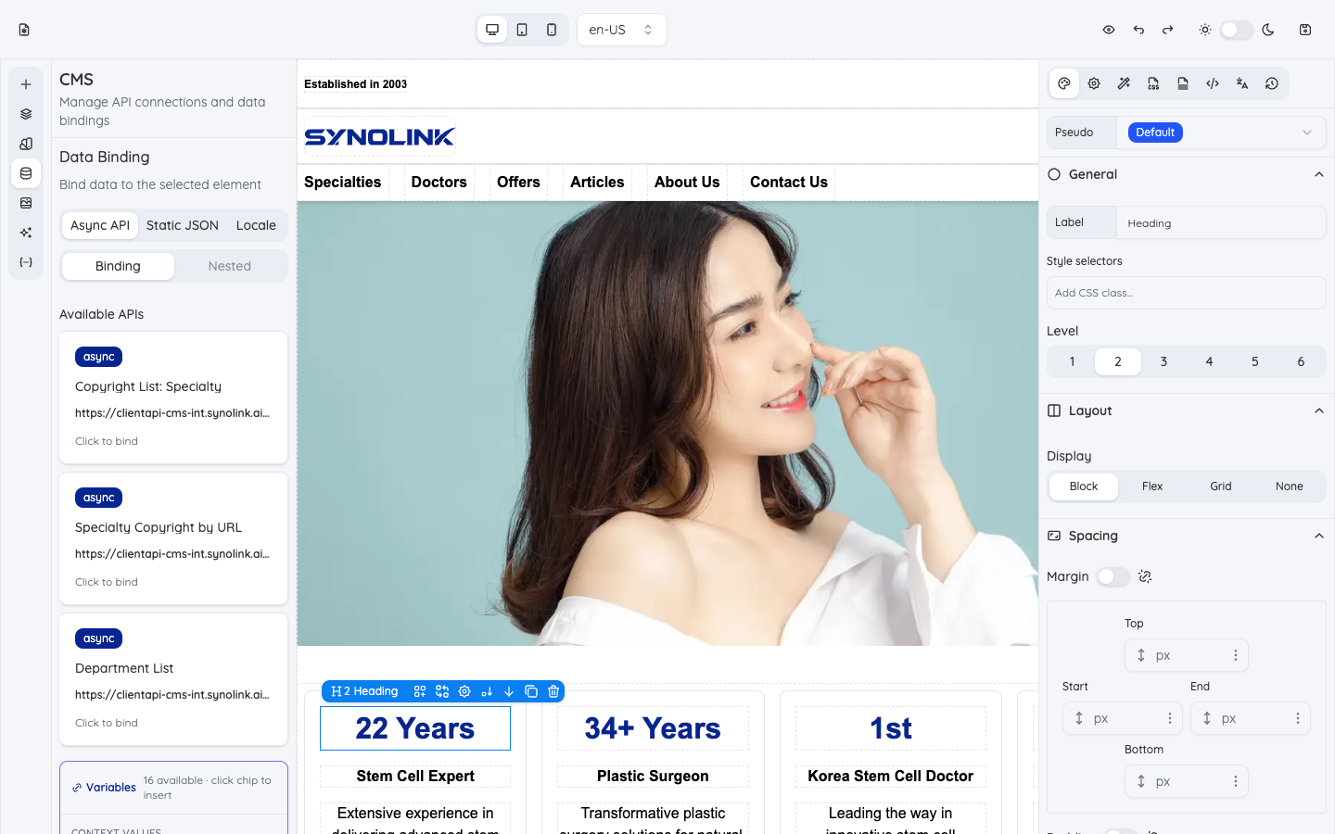Viewport: 1335px width, 834px height.
Task: Move the Heading element down
Action: click(509, 691)
